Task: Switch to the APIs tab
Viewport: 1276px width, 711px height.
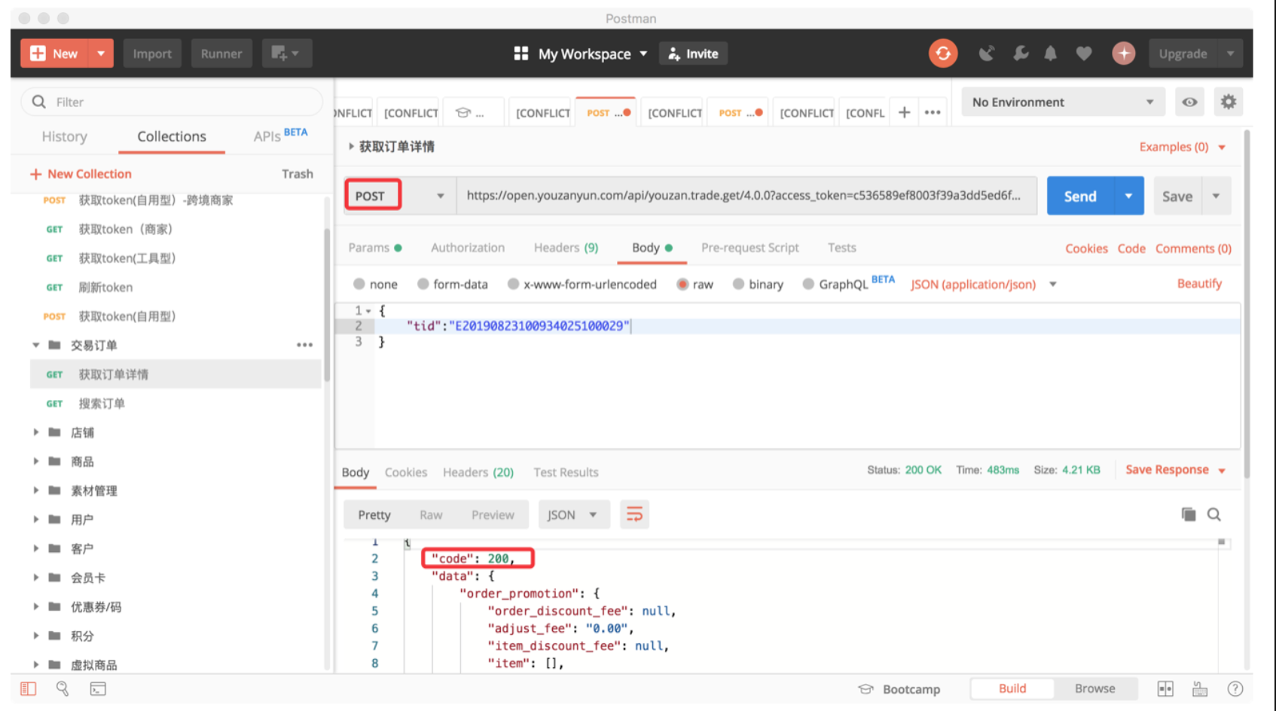Action: click(280, 136)
